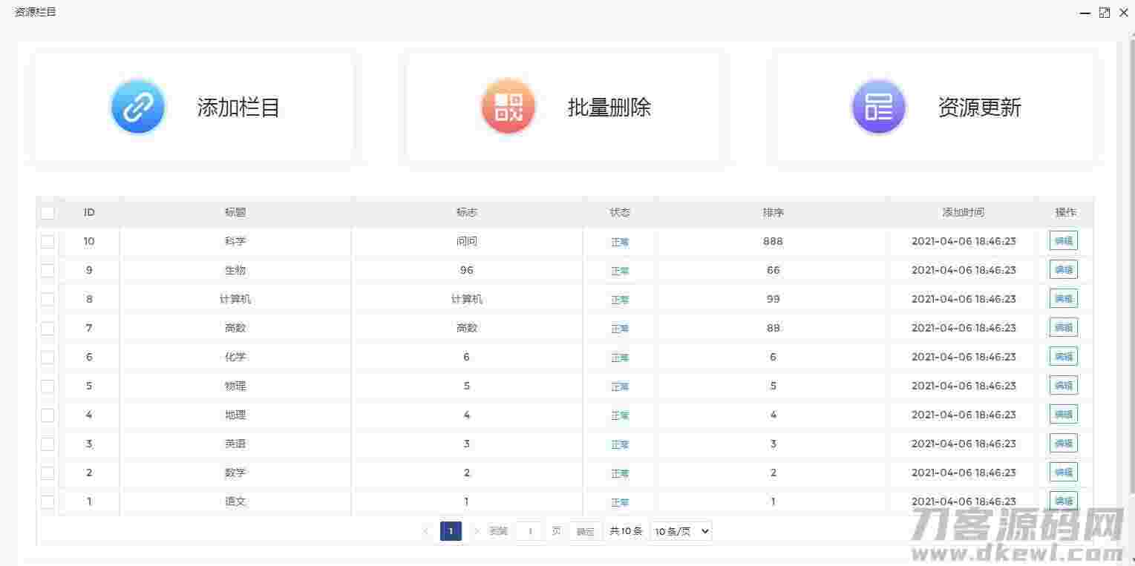Click the 英语 title cell
The height and width of the screenshot is (566, 1135).
coord(235,444)
